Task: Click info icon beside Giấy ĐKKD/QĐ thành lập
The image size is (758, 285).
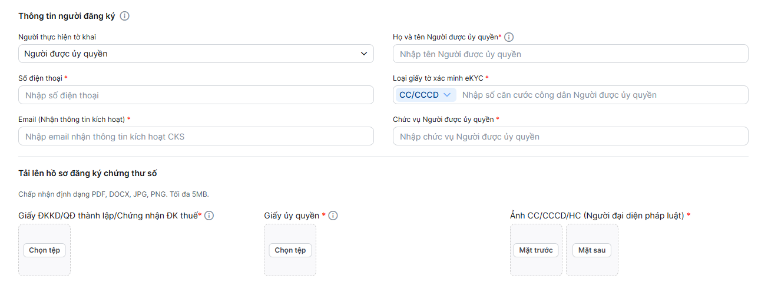Action: point(209,216)
